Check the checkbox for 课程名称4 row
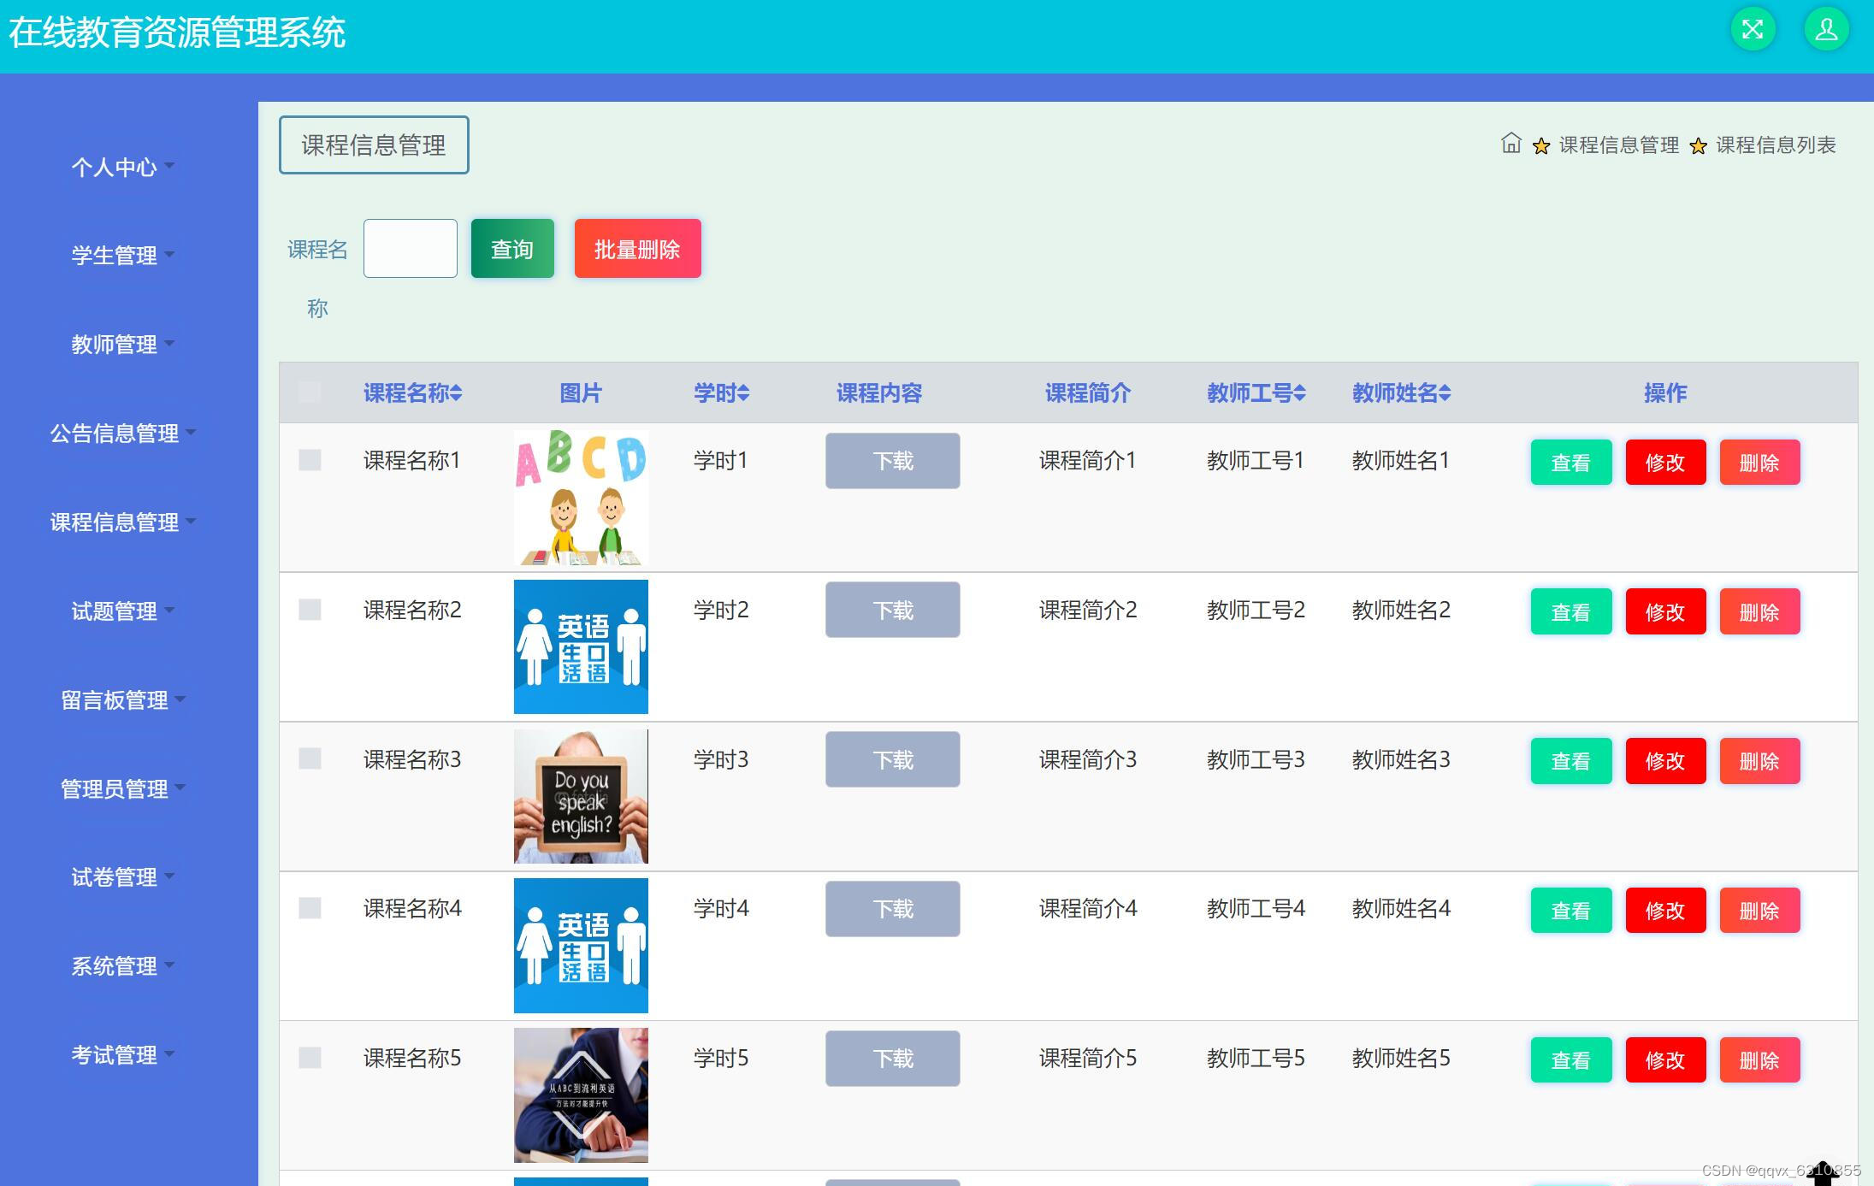The width and height of the screenshot is (1874, 1186). click(x=310, y=908)
